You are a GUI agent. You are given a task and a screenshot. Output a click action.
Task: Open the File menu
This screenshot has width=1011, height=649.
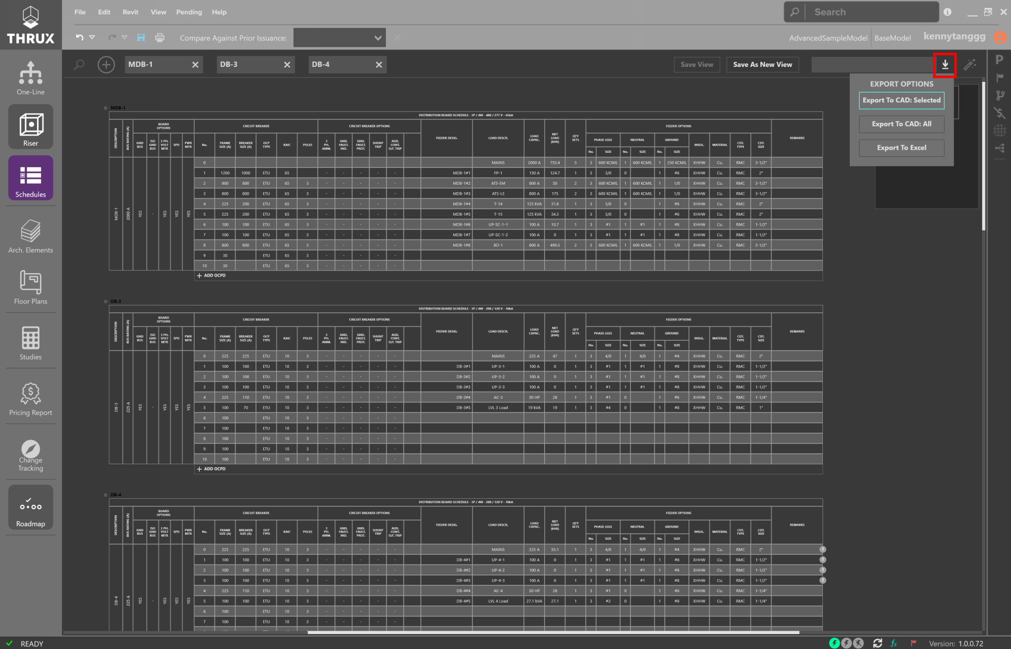pyautogui.click(x=80, y=12)
